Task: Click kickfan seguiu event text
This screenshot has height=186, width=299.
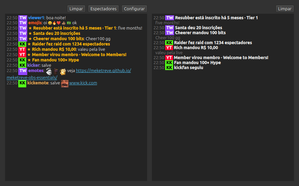Action: point(189,68)
